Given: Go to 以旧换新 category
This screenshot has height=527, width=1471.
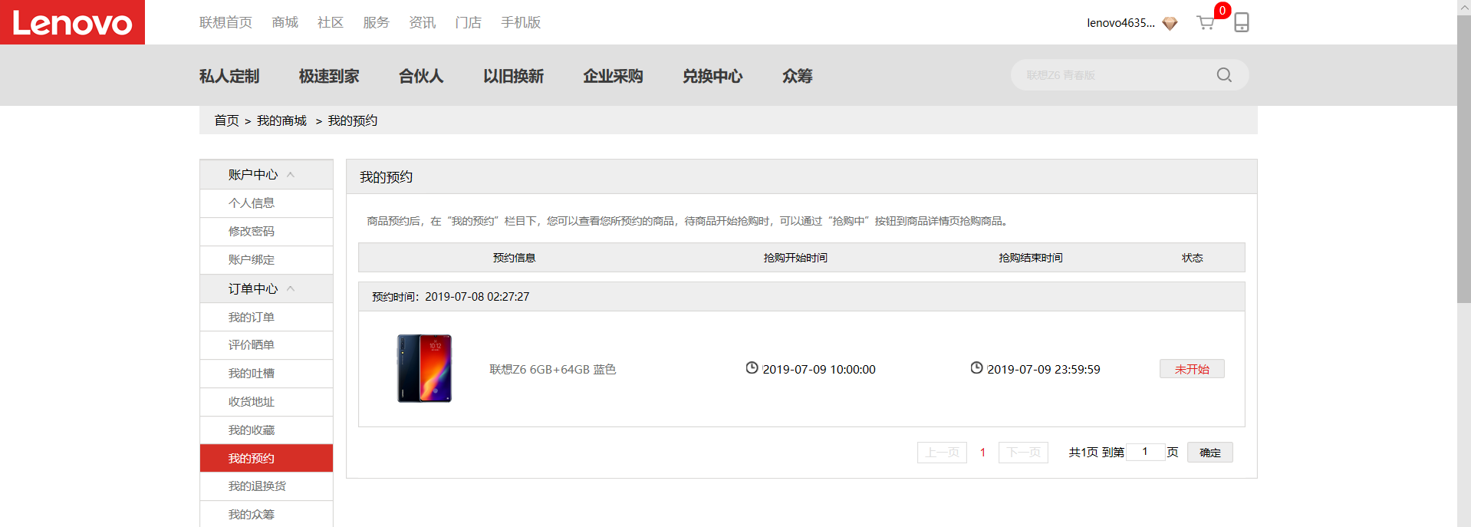Looking at the screenshot, I should (x=513, y=76).
